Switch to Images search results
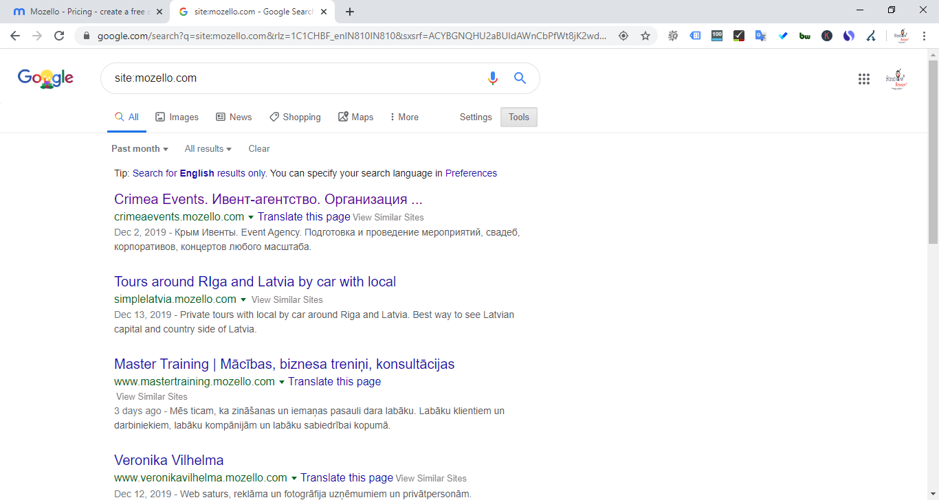 click(177, 117)
